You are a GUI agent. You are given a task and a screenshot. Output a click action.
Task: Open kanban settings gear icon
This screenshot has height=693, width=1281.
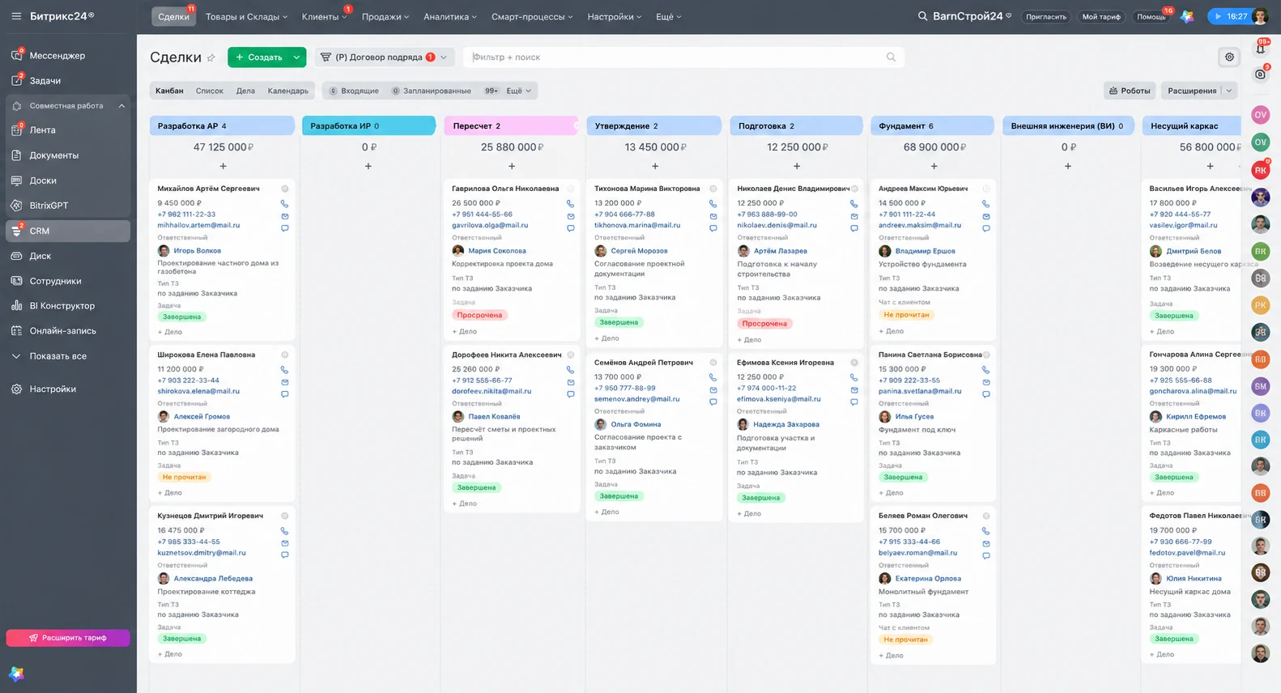point(1229,57)
